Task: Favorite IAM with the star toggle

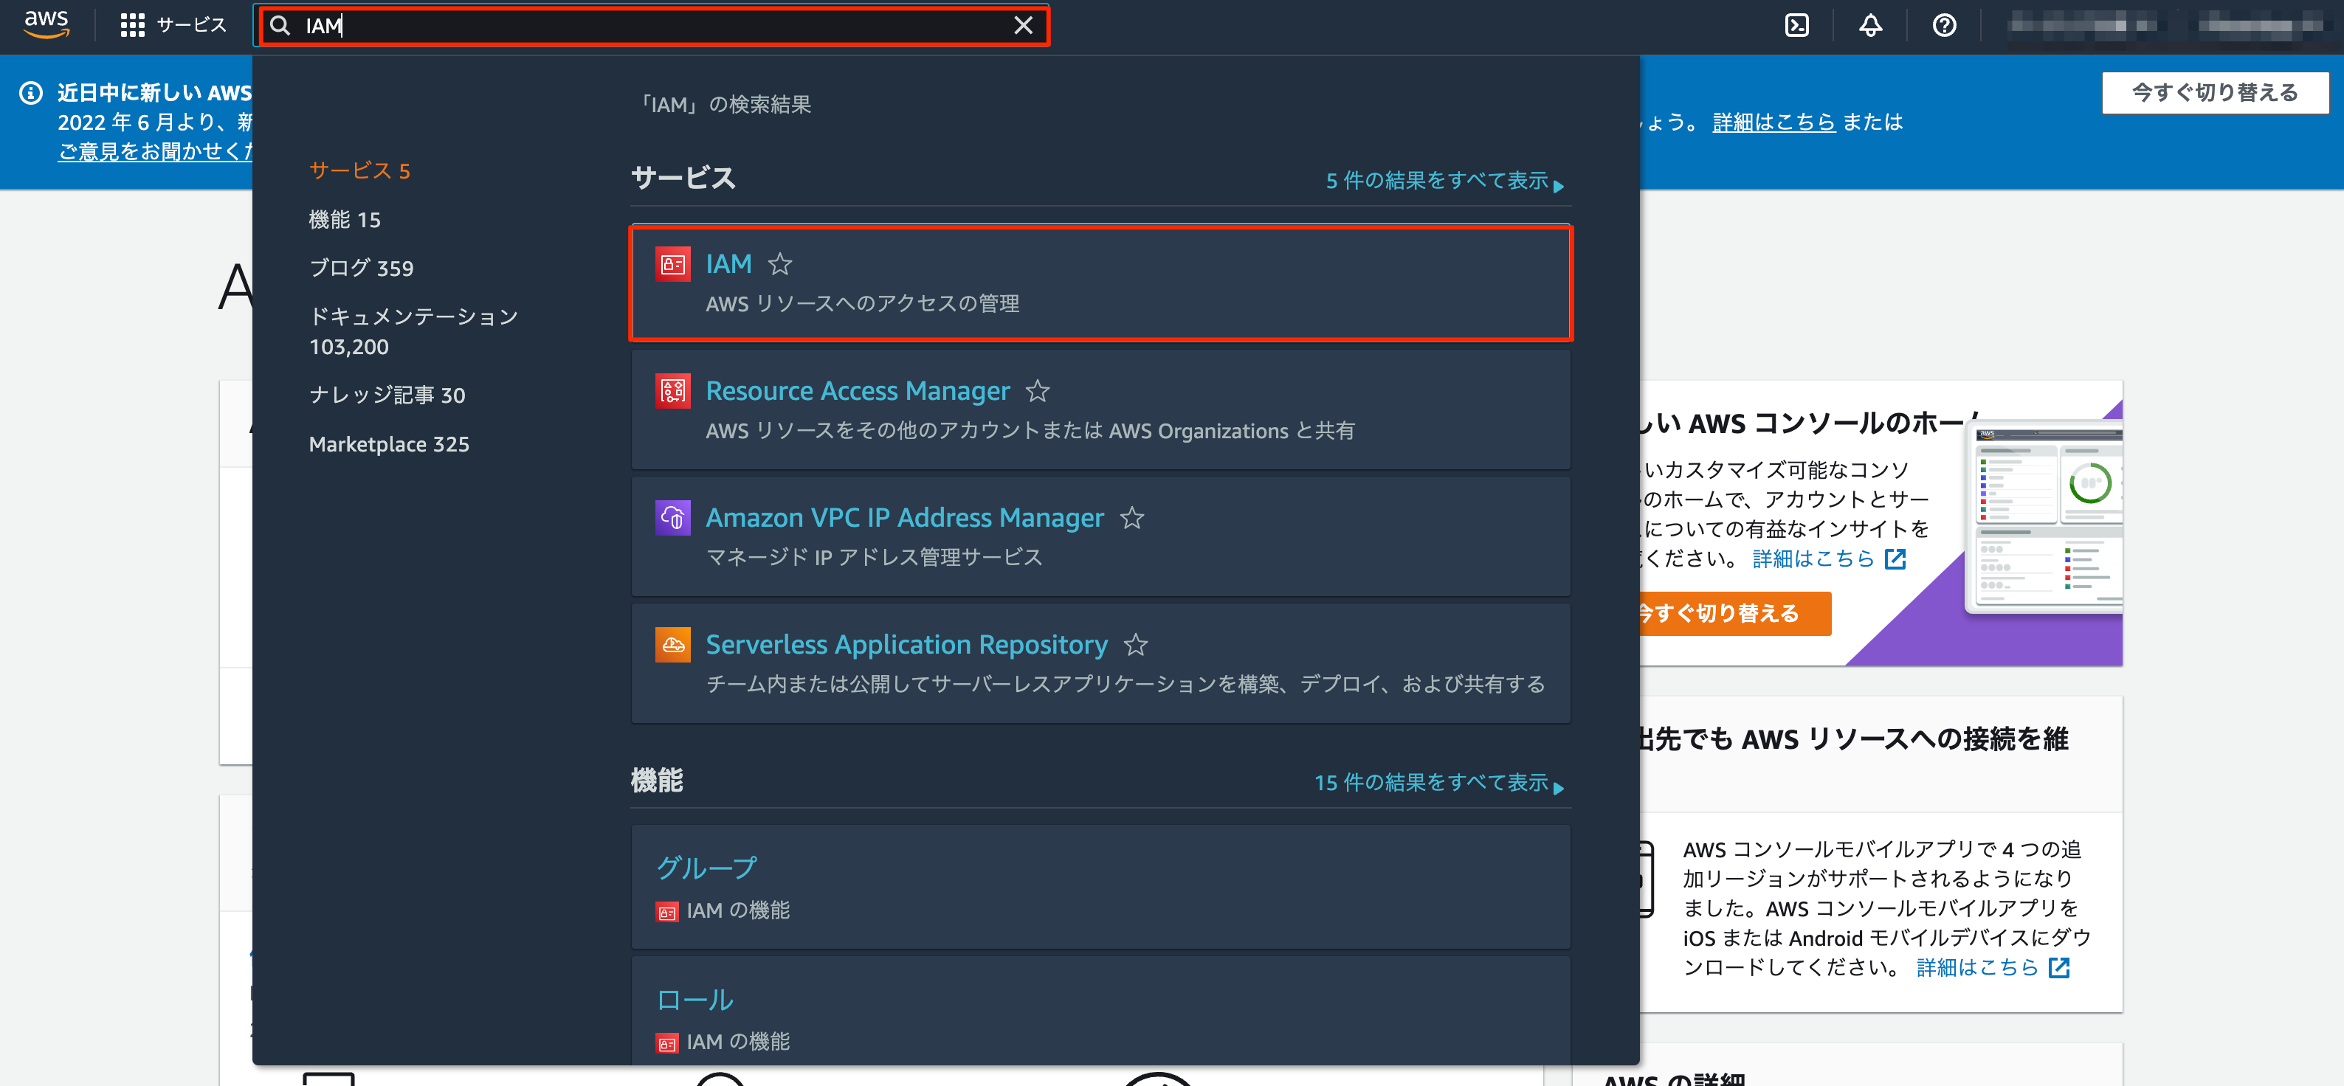Action: click(x=780, y=265)
